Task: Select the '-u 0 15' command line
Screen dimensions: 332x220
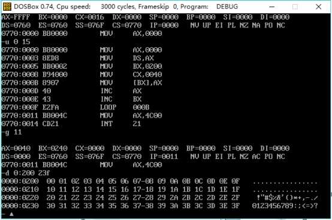Action: point(16,42)
